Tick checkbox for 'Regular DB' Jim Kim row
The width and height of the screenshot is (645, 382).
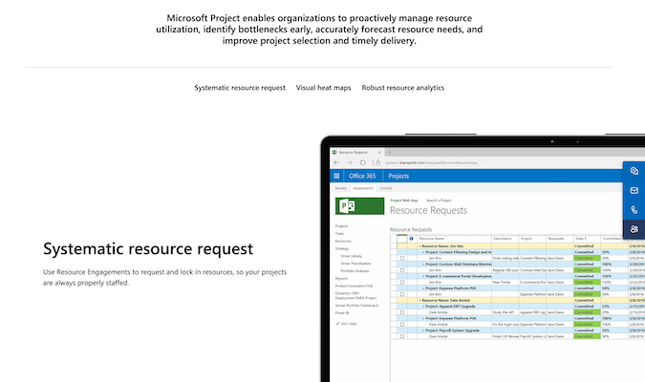pos(402,270)
